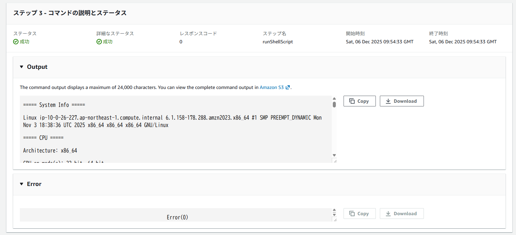The height and width of the screenshot is (235, 516).
Task: Click the Output box scroll-down arrow
Action: click(x=334, y=155)
